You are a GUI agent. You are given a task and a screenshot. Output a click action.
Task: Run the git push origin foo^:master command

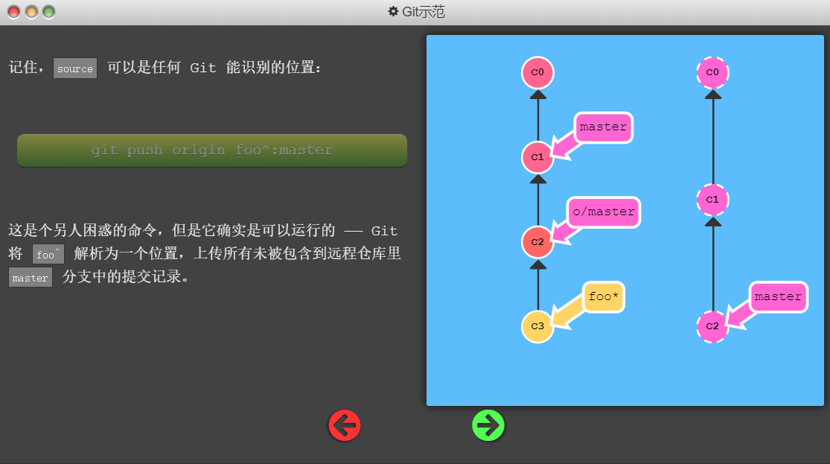(212, 150)
